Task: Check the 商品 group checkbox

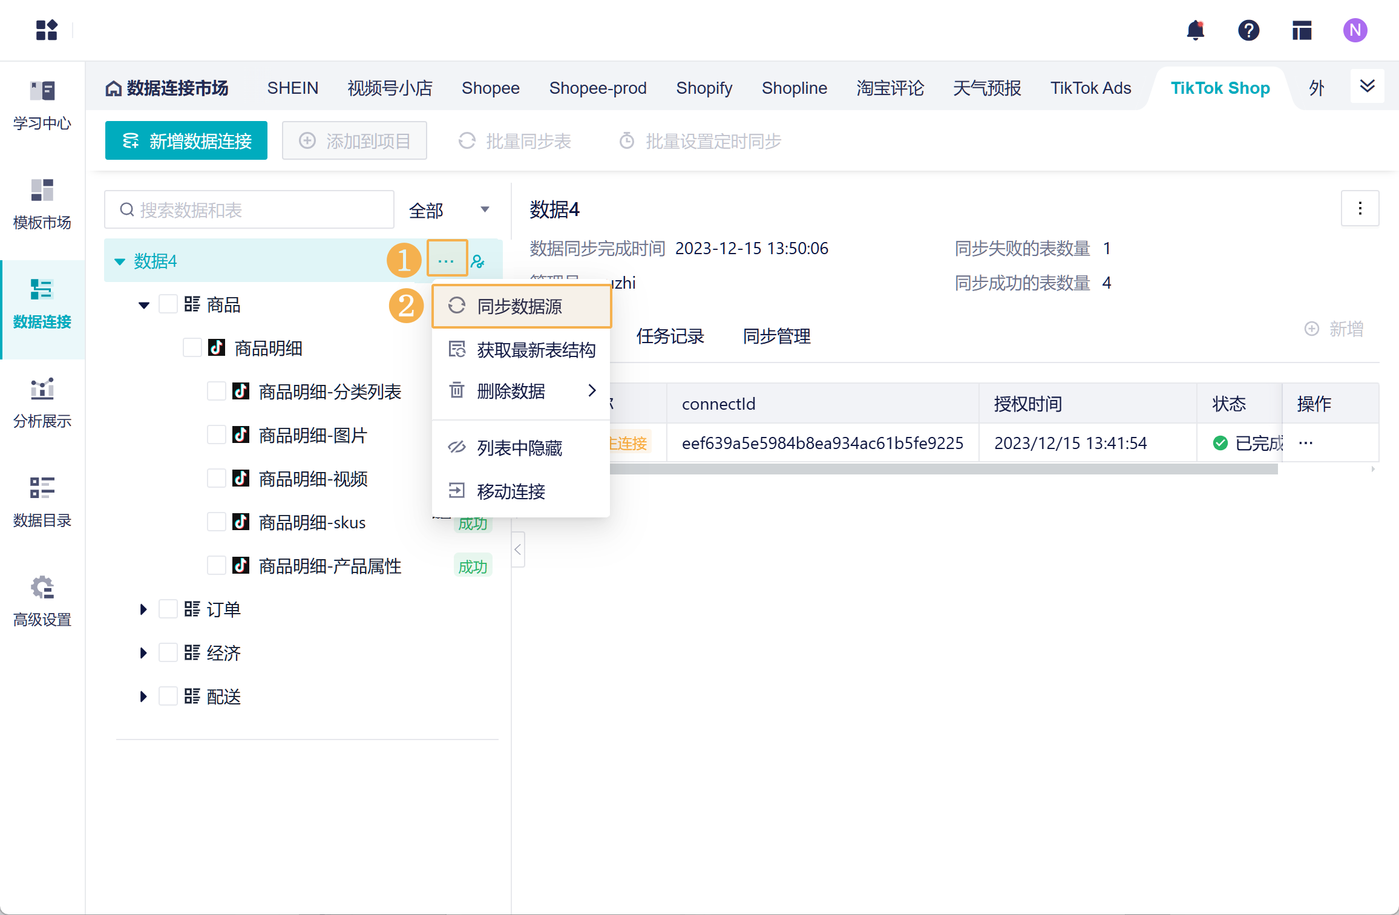Action: (168, 304)
